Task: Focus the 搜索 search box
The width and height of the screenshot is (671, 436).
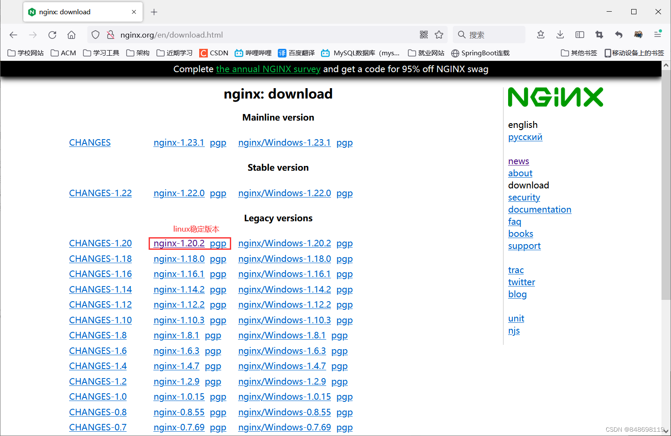Action: [489, 35]
